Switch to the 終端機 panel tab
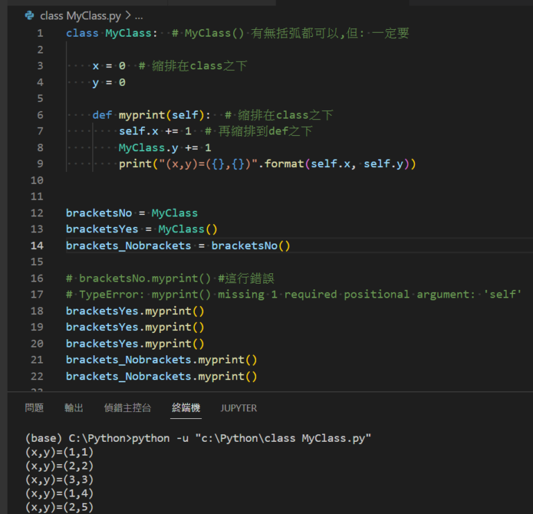 point(186,408)
